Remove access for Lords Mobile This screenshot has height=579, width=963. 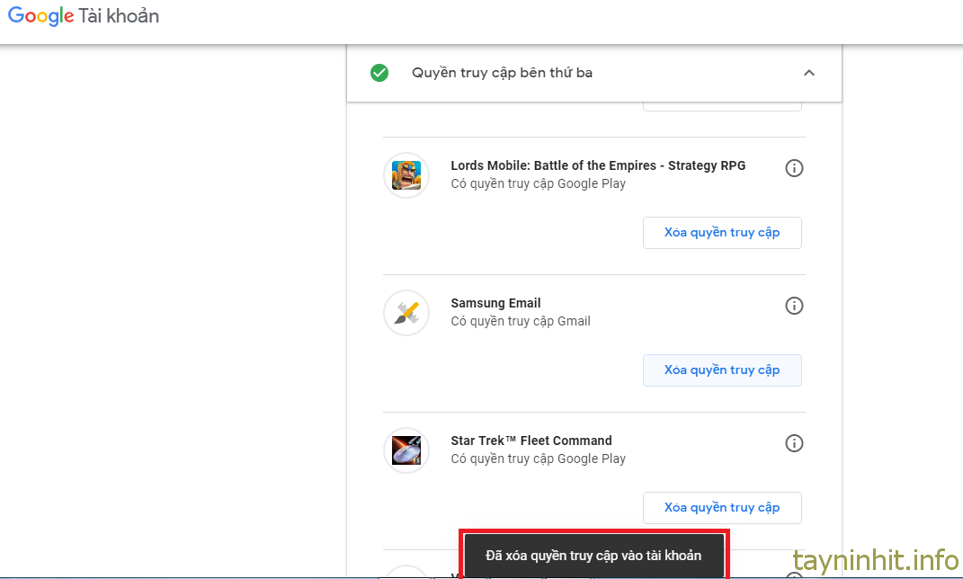[721, 233]
